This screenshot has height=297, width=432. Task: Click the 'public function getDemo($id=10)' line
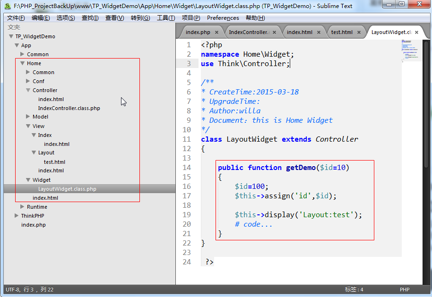click(284, 167)
